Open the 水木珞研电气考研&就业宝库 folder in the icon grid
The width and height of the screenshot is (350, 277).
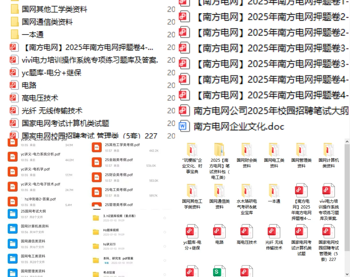(247, 200)
